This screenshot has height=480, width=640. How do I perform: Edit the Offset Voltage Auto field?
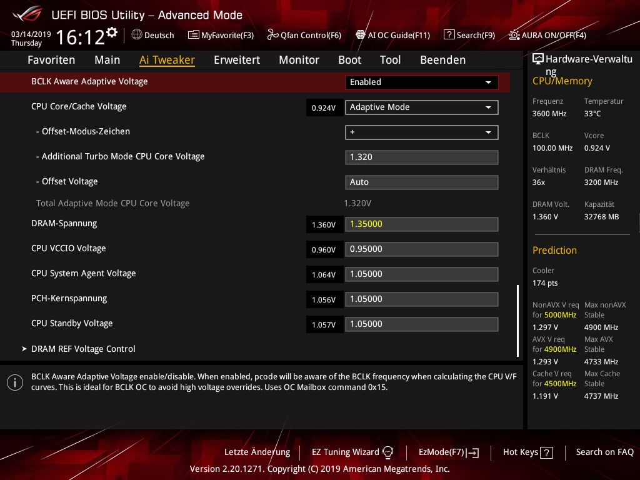[x=422, y=182]
